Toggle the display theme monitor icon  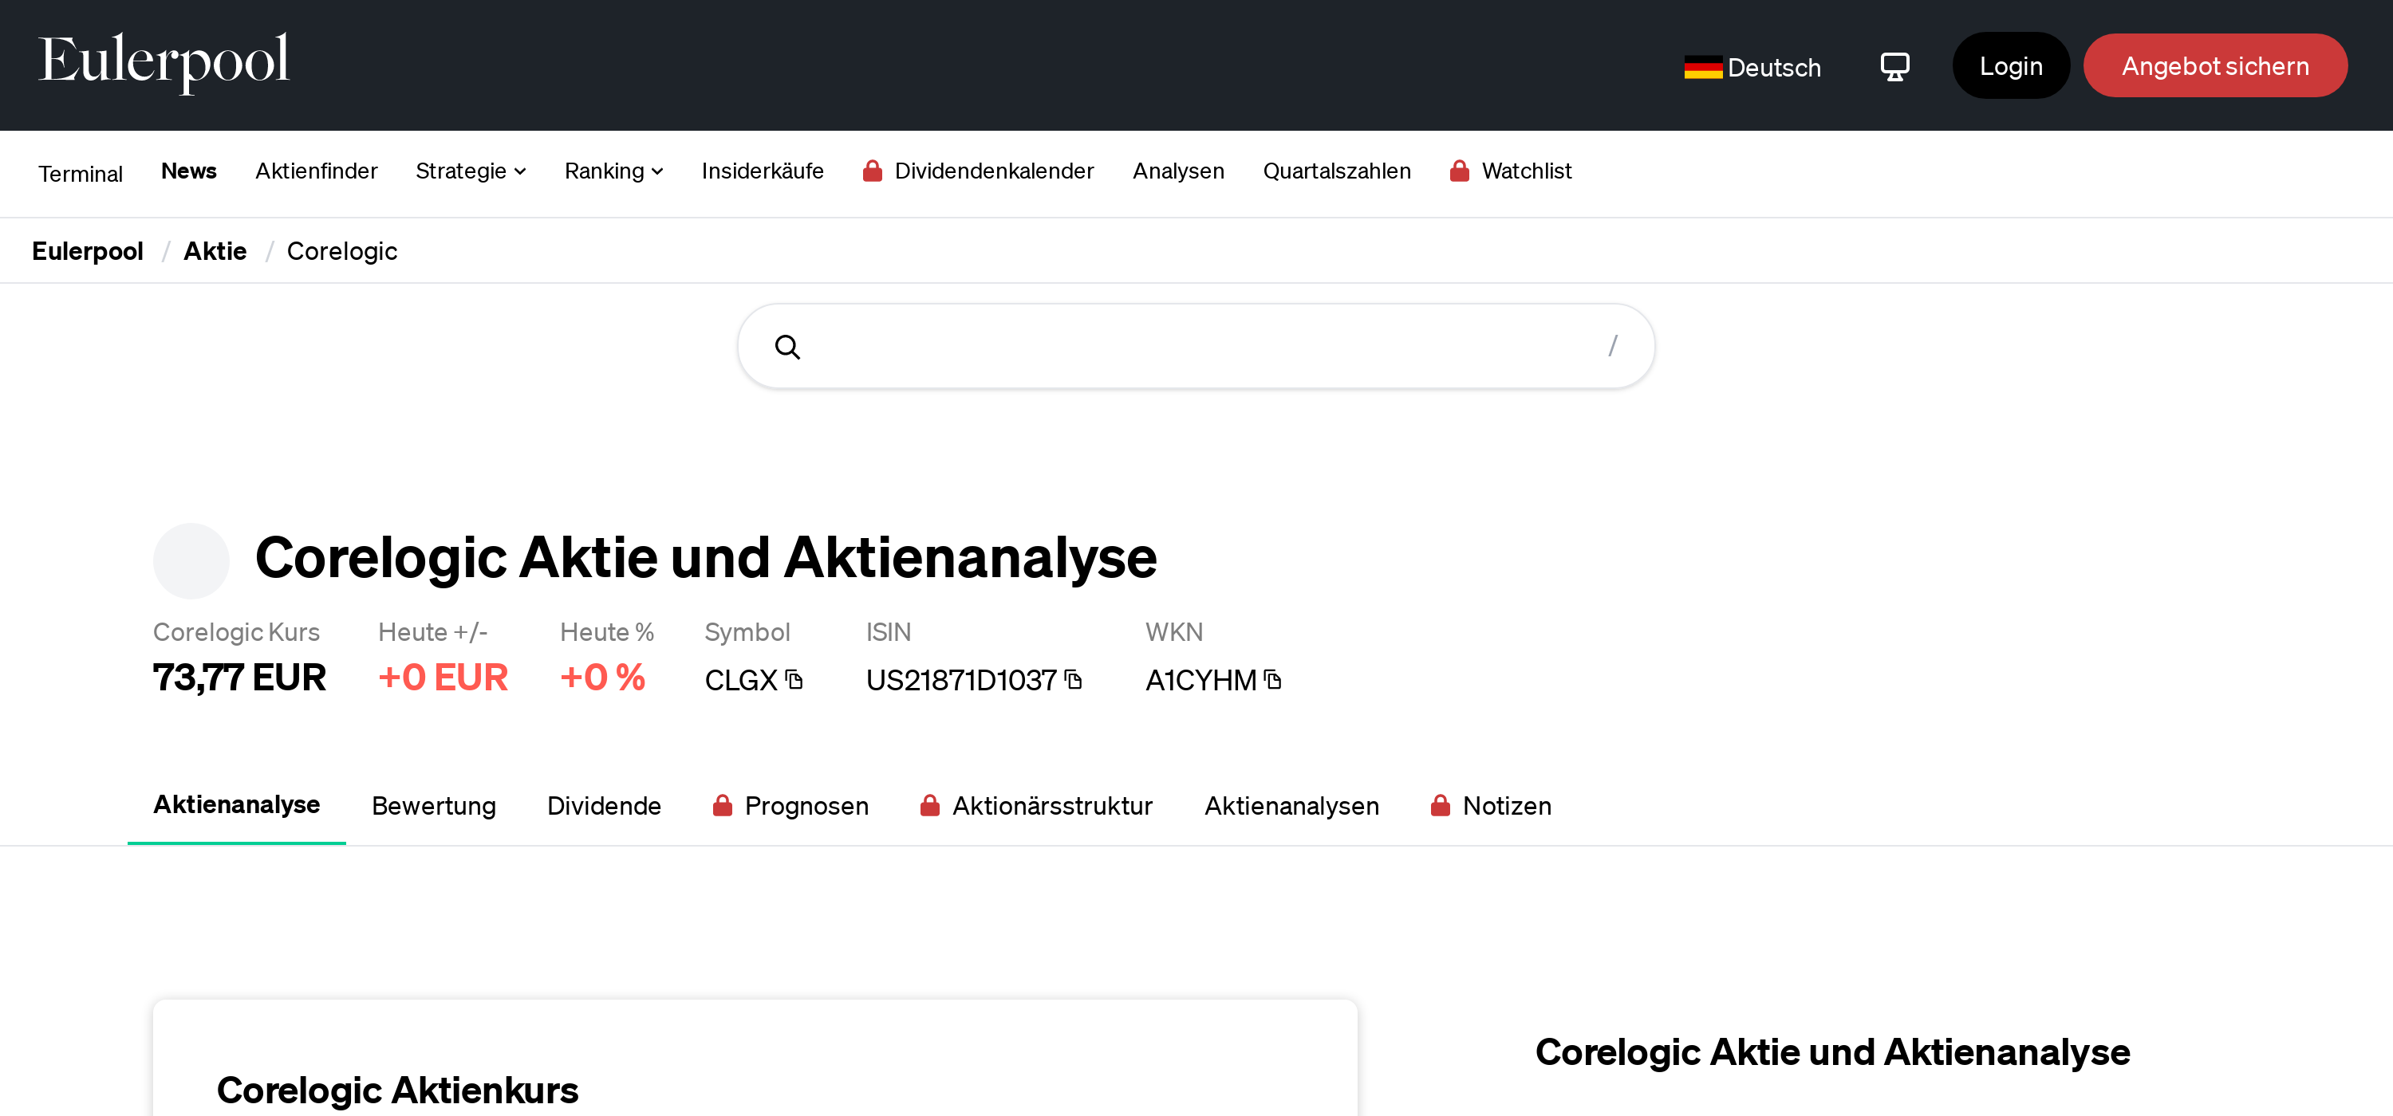[x=1894, y=67]
